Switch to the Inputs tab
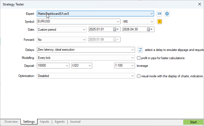The image size is (204, 126). click(44, 122)
